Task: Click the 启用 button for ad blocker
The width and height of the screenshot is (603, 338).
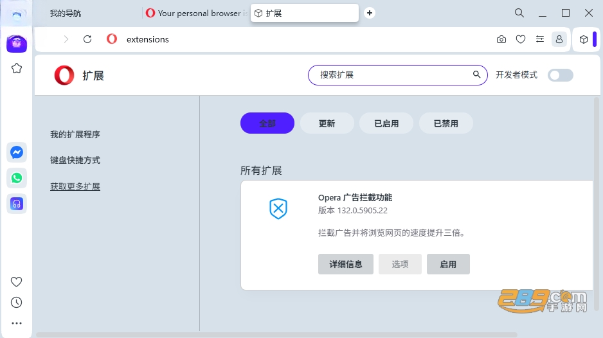Action: tap(448, 264)
